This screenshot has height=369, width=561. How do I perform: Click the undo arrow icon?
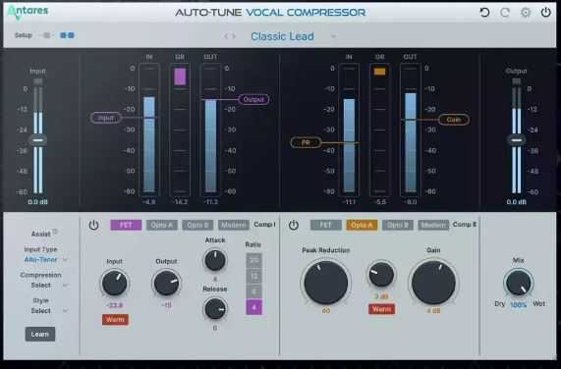[484, 13]
